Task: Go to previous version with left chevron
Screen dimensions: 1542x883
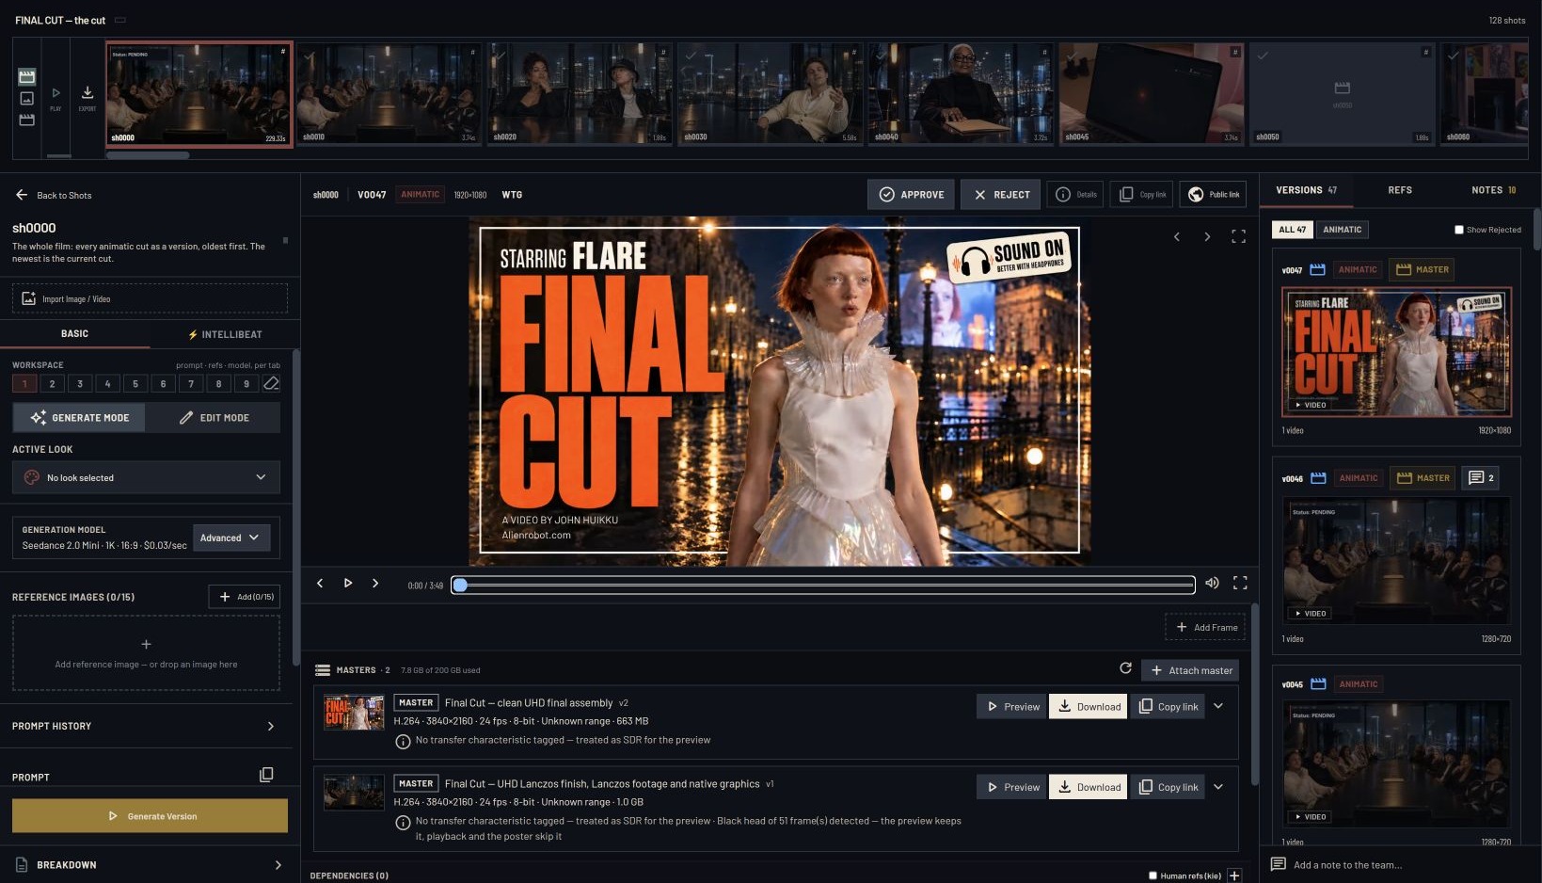Action: click(x=1177, y=237)
